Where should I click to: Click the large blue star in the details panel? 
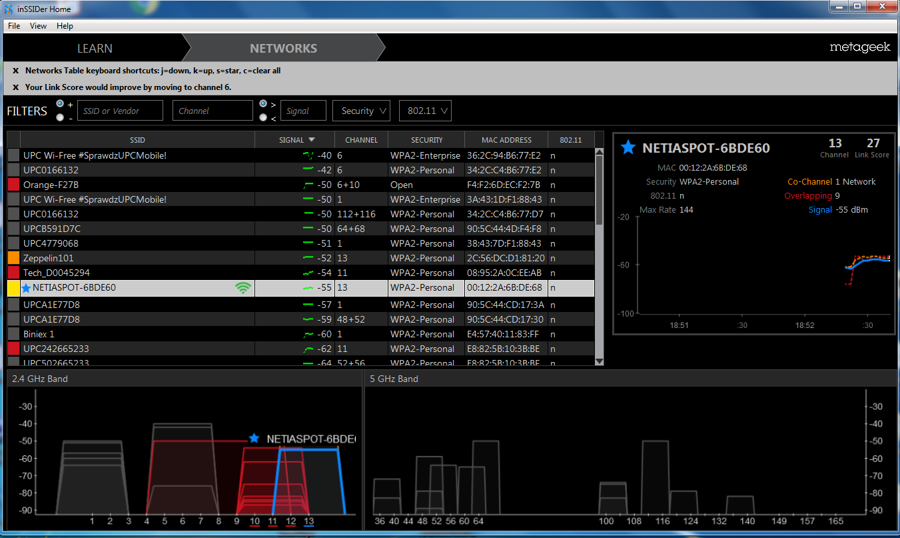click(x=628, y=147)
